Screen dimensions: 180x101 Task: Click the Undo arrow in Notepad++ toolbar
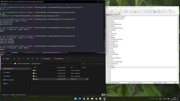[130, 12]
